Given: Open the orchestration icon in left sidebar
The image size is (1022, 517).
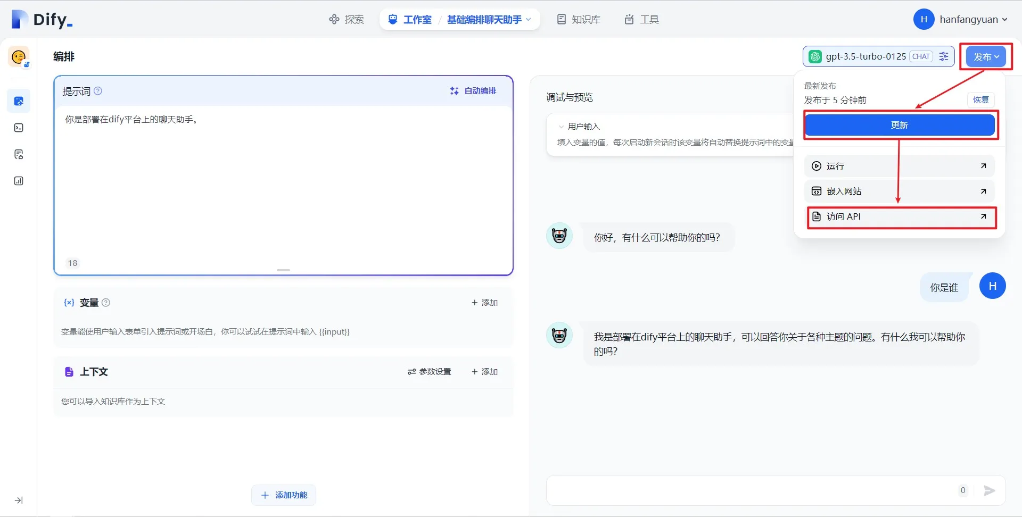Looking at the screenshot, I should pos(19,101).
